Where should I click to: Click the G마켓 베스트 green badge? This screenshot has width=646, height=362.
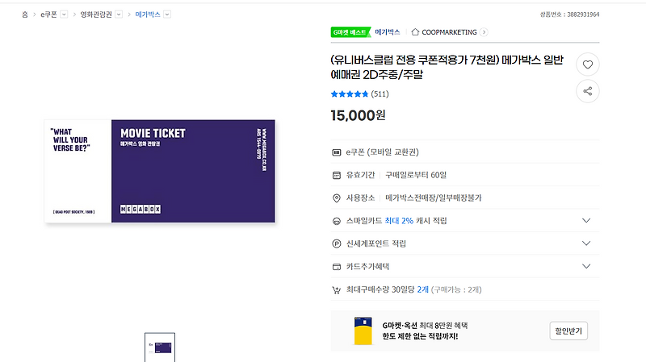point(350,32)
